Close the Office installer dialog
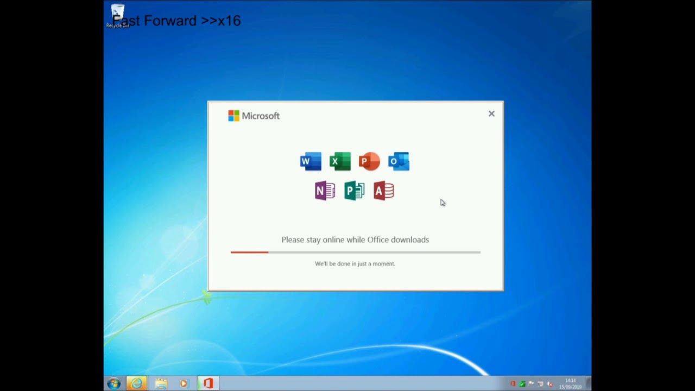Image resolution: width=695 pixels, height=391 pixels. [491, 113]
